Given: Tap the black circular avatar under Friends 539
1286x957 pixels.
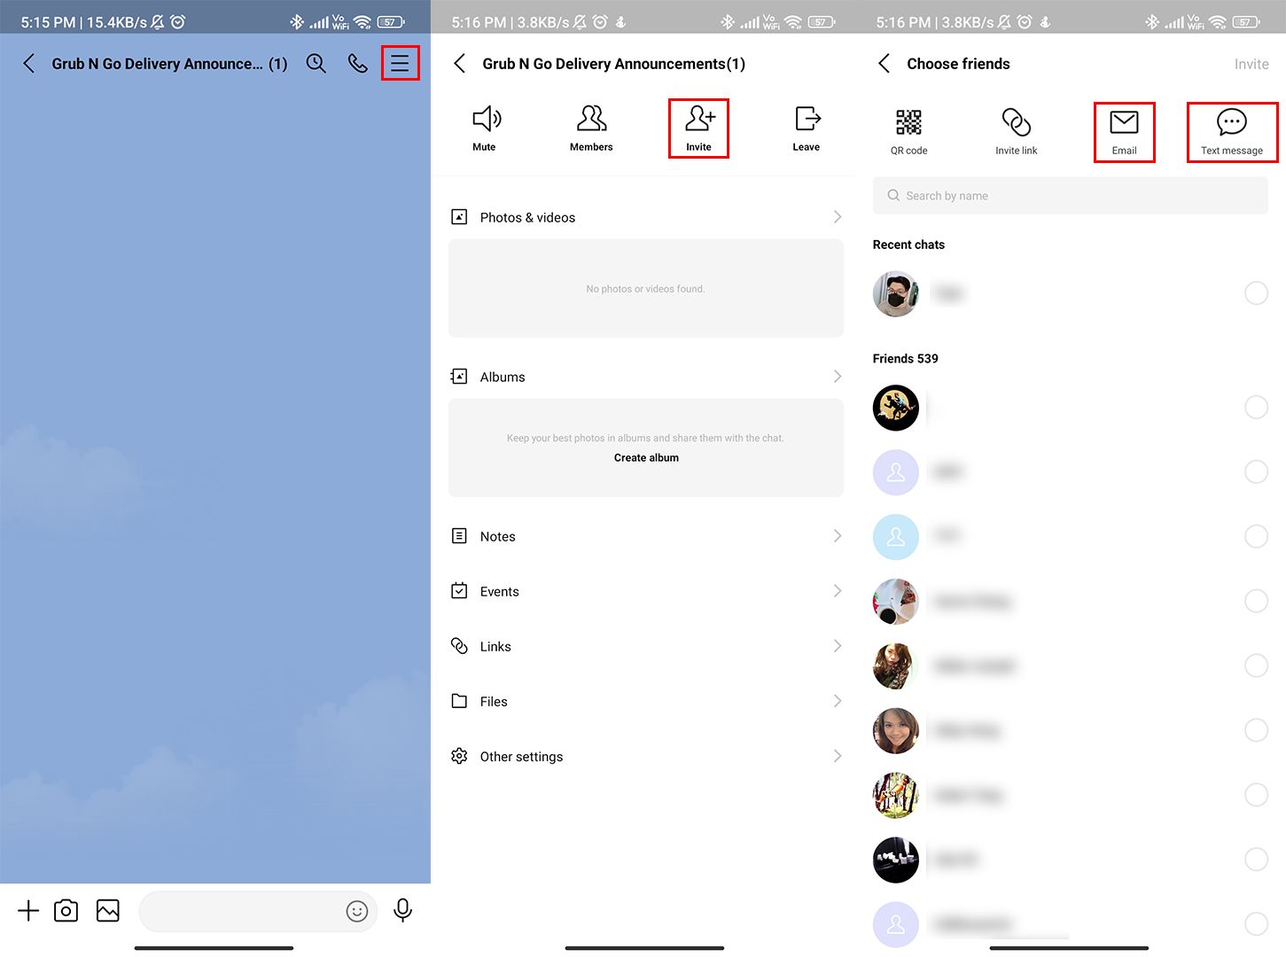Looking at the screenshot, I should (x=895, y=408).
